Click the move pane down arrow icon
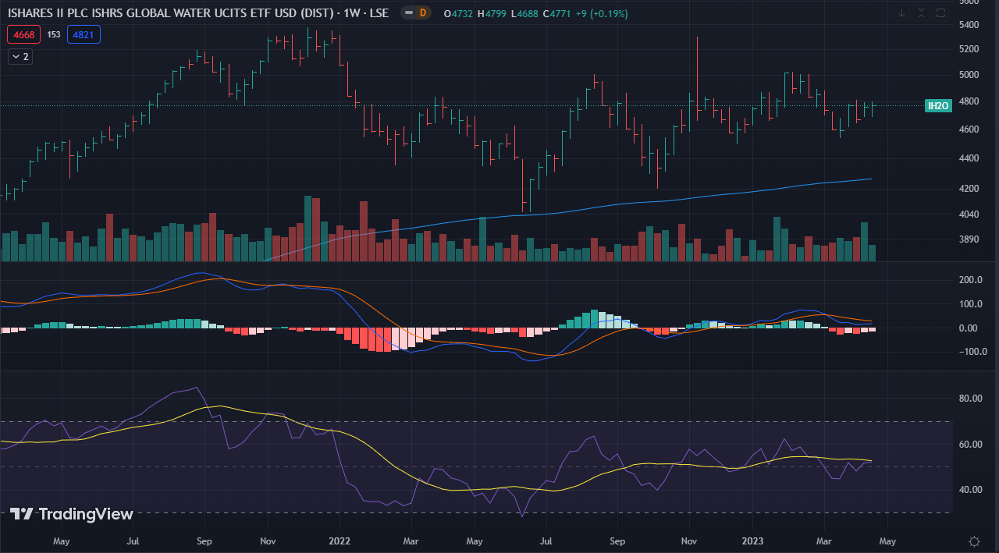This screenshot has height=553, width=999. (x=903, y=13)
